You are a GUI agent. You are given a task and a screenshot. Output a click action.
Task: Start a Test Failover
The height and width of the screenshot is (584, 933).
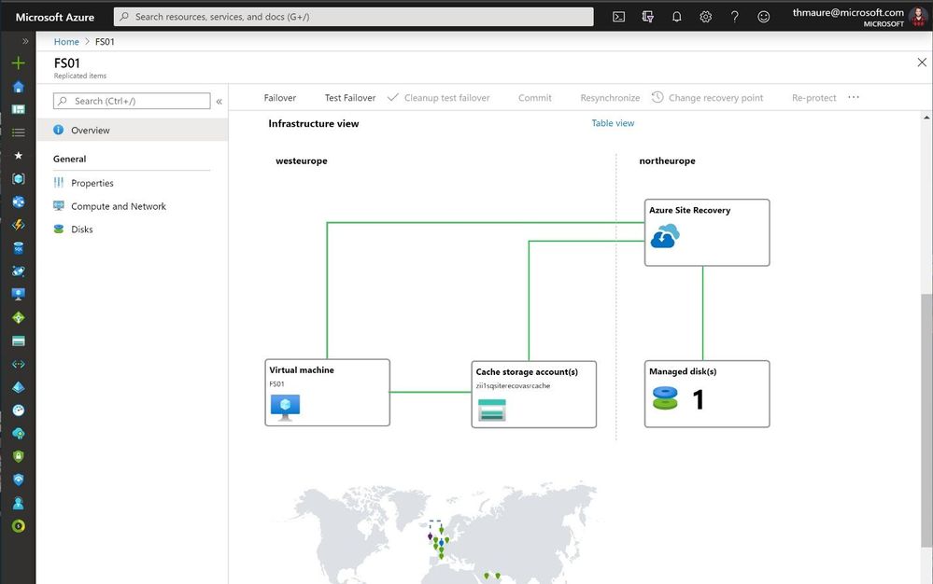350,97
